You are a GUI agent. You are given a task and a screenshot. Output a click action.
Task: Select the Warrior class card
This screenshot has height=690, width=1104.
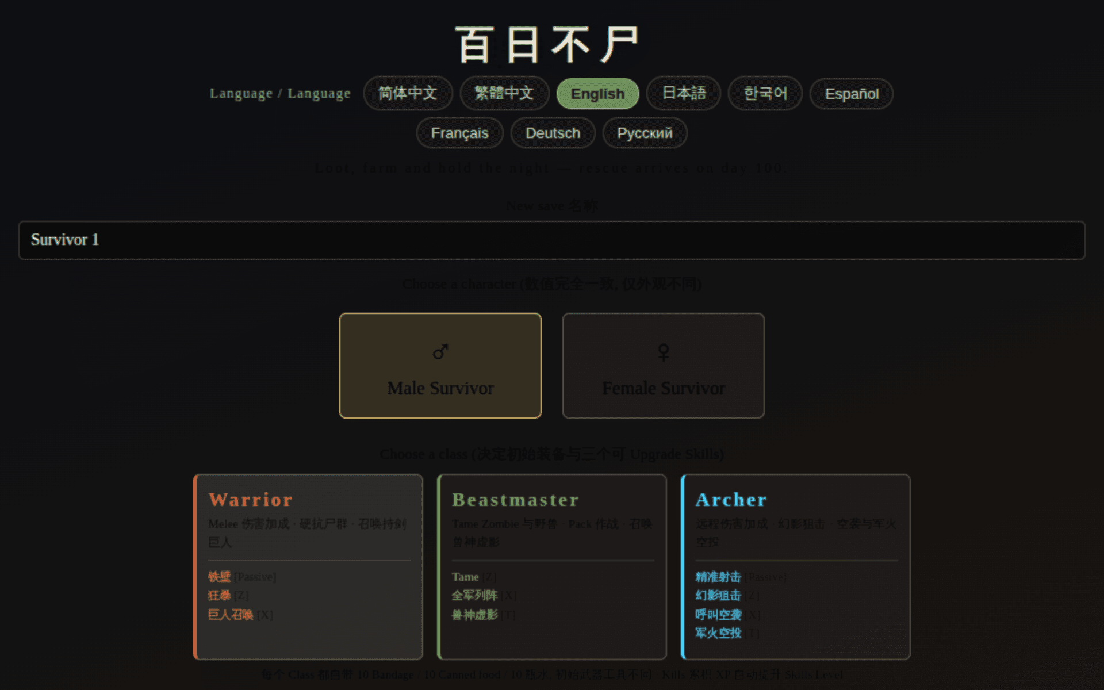308,566
